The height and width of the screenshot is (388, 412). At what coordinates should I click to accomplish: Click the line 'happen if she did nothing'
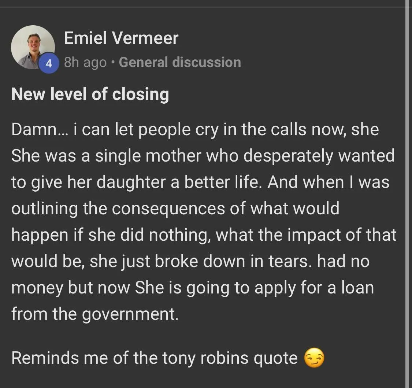click(204, 235)
